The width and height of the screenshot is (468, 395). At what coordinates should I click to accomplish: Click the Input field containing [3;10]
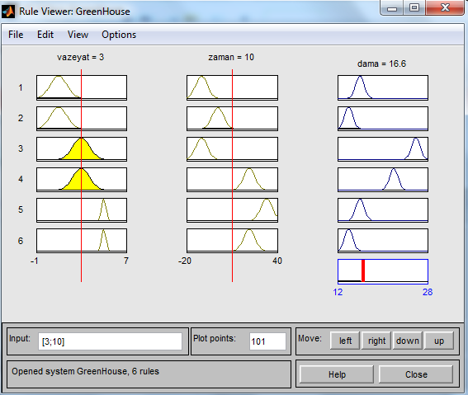click(110, 341)
